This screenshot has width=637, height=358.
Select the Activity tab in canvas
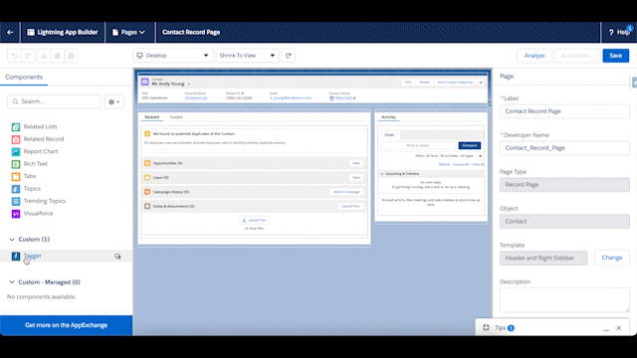[x=388, y=117]
